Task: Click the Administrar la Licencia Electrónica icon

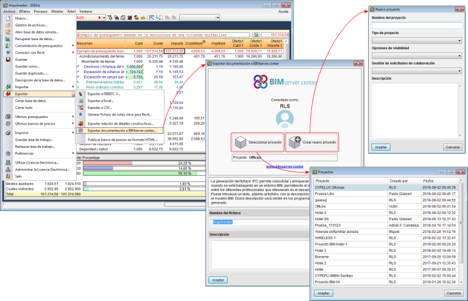Action: click(x=8, y=170)
